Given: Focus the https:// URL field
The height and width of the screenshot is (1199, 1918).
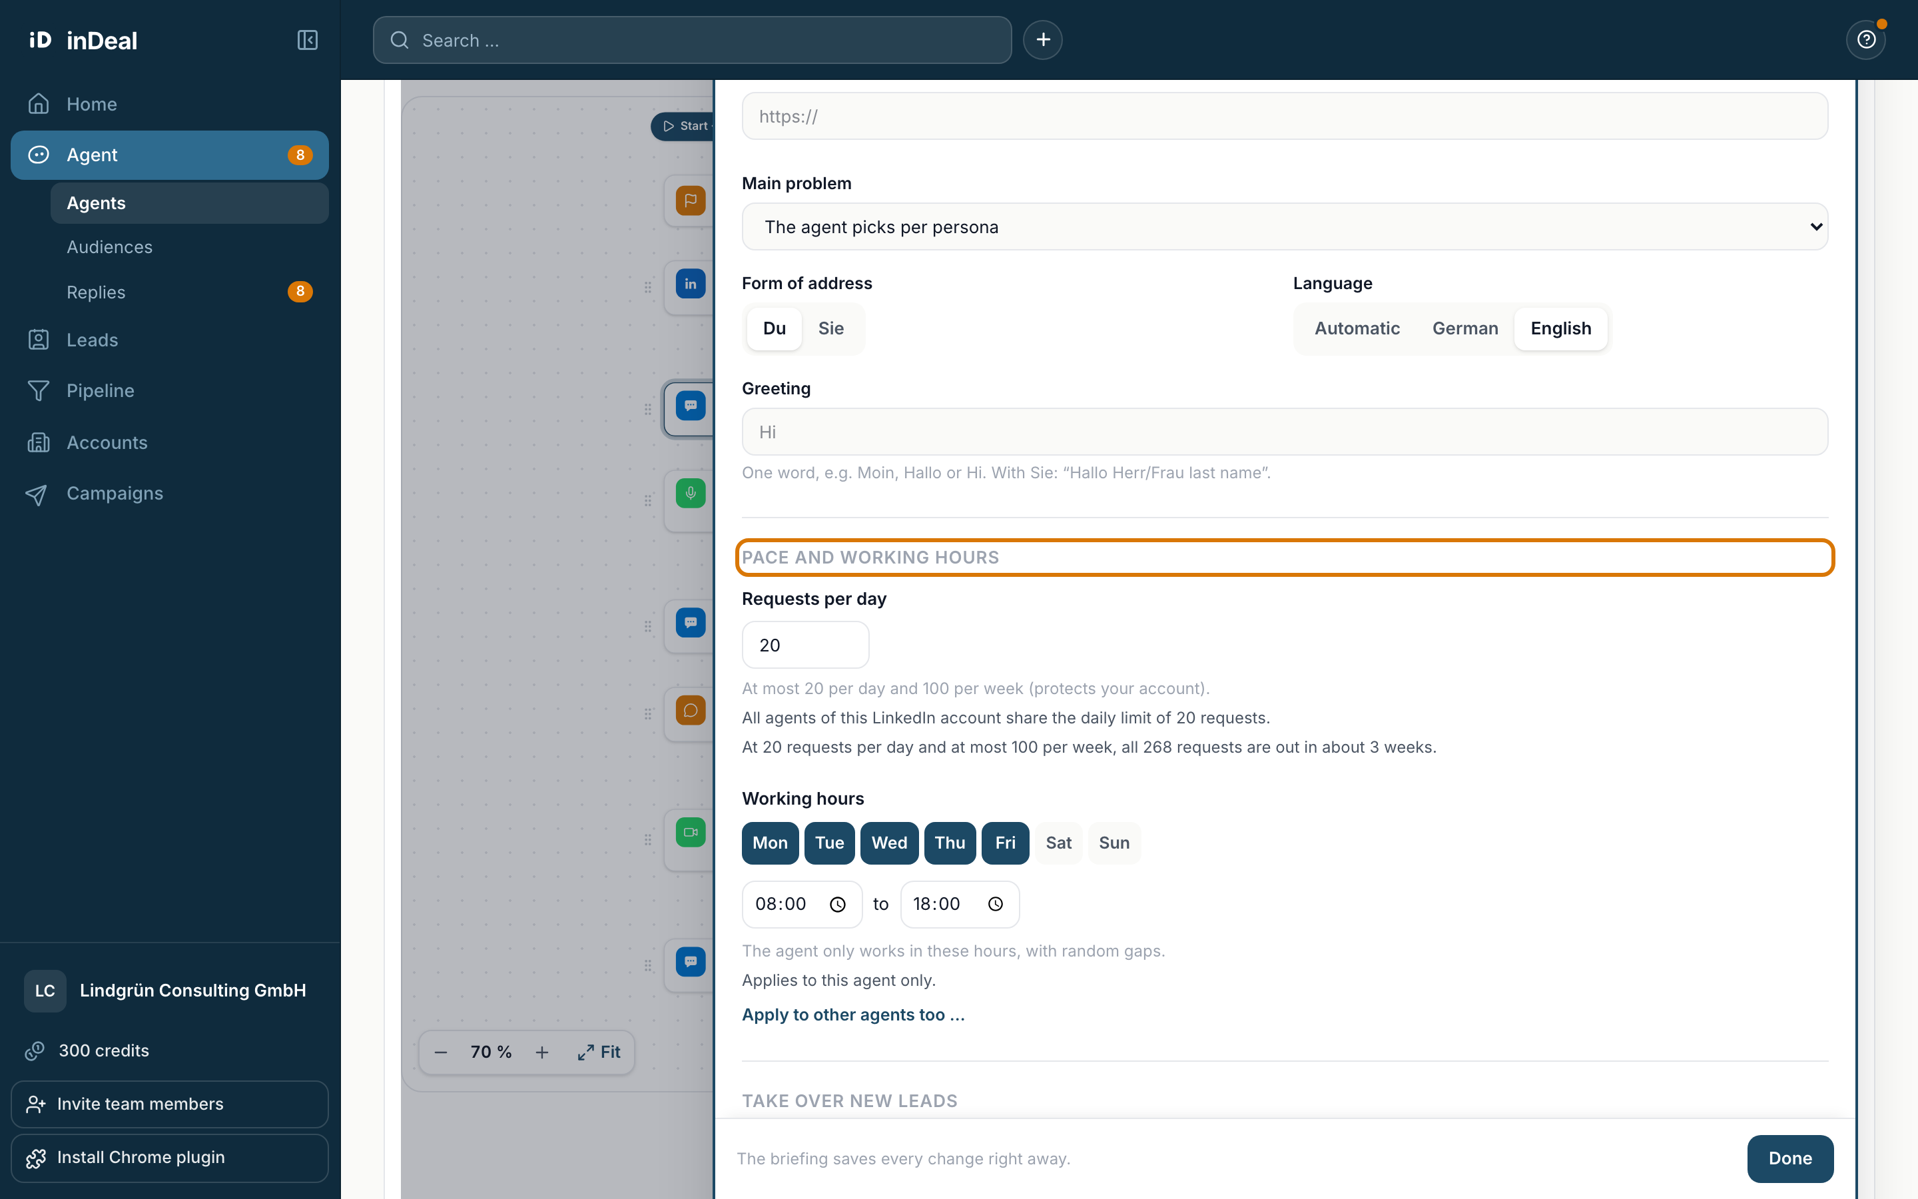Looking at the screenshot, I should [1284, 116].
